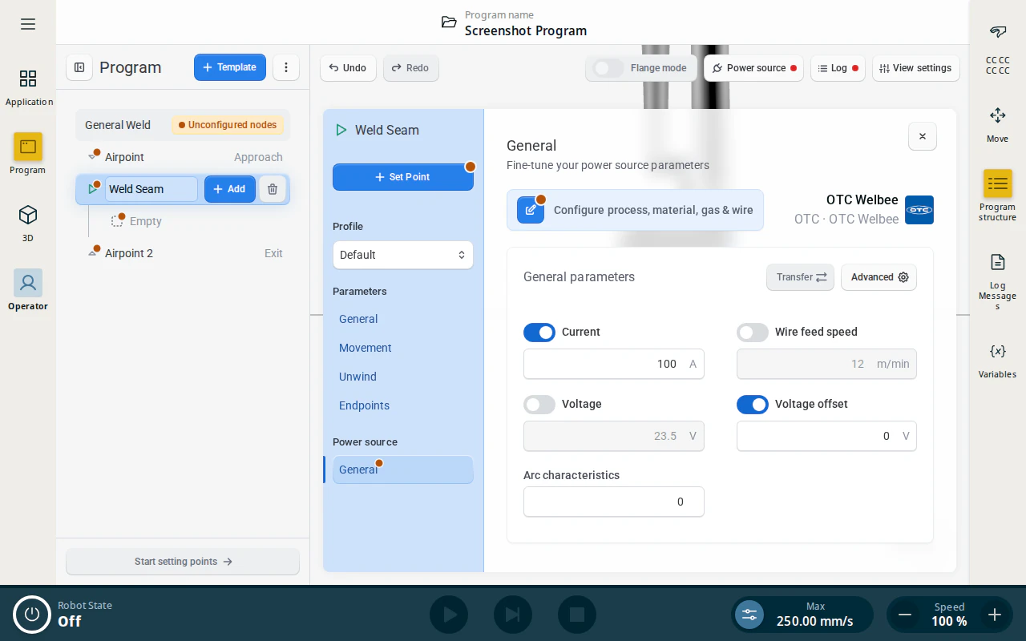Open the View settings menu
This screenshot has height=641, width=1026.
(915, 68)
